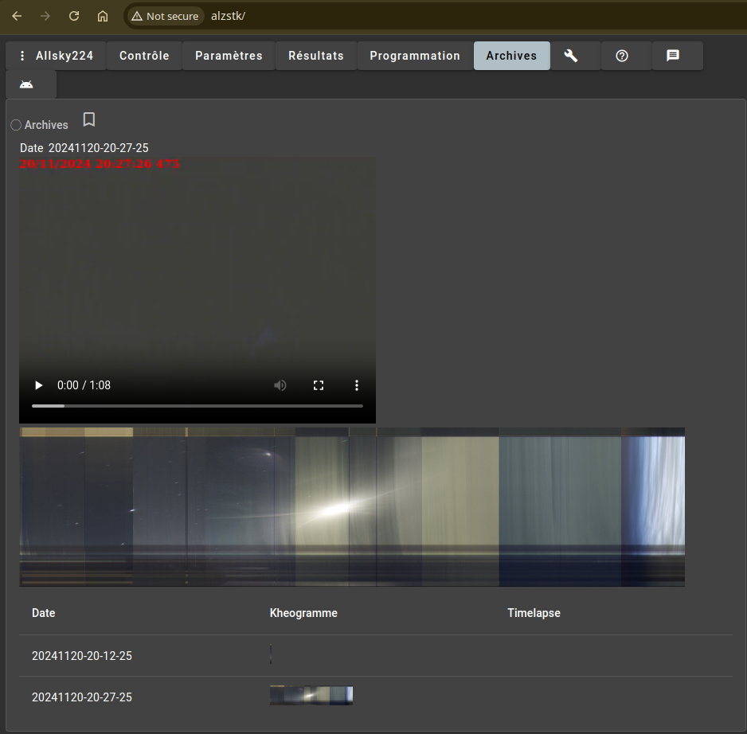Viewport: 747px width, 734px height.
Task: Click the Timelapse column header
Action: pos(534,613)
